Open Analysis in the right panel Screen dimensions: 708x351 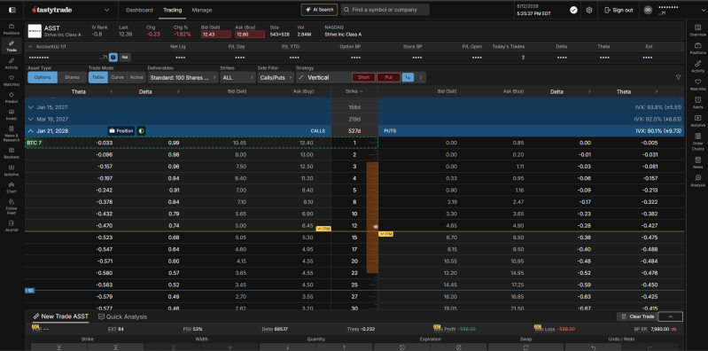(x=697, y=180)
